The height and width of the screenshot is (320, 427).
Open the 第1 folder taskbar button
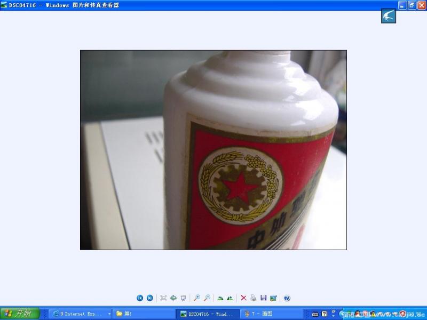pos(144,314)
